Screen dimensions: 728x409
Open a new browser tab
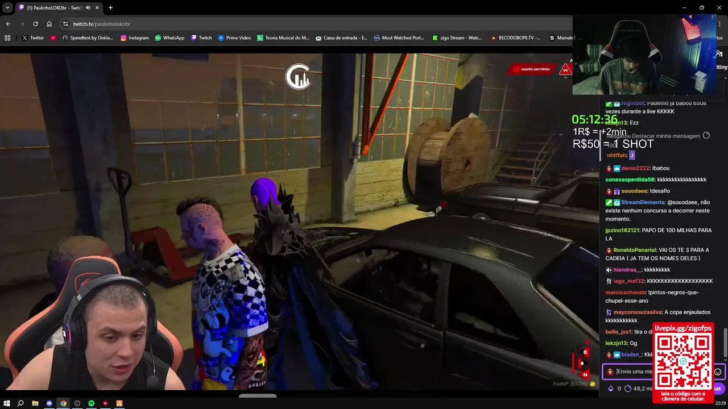(110, 7)
